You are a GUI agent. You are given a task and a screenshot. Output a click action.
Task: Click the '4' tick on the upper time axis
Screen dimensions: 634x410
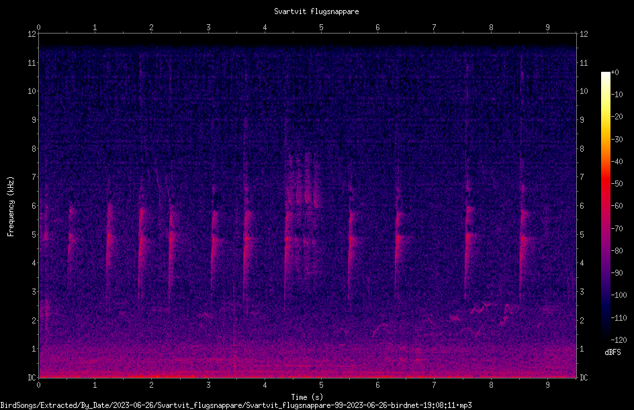pos(265,28)
